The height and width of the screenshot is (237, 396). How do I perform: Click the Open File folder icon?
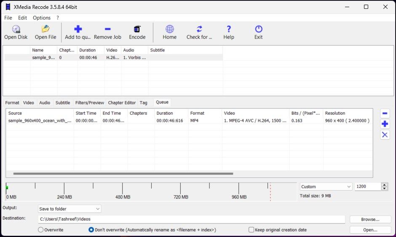pos(45,30)
